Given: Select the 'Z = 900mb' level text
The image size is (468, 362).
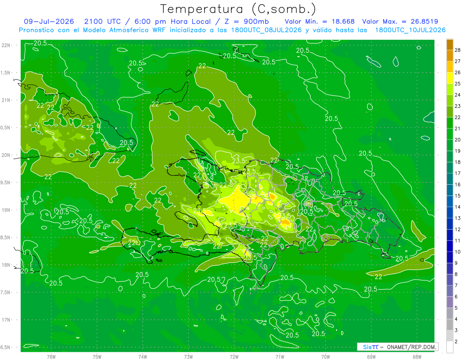Looking at the screenshot, I should (247, 21).
